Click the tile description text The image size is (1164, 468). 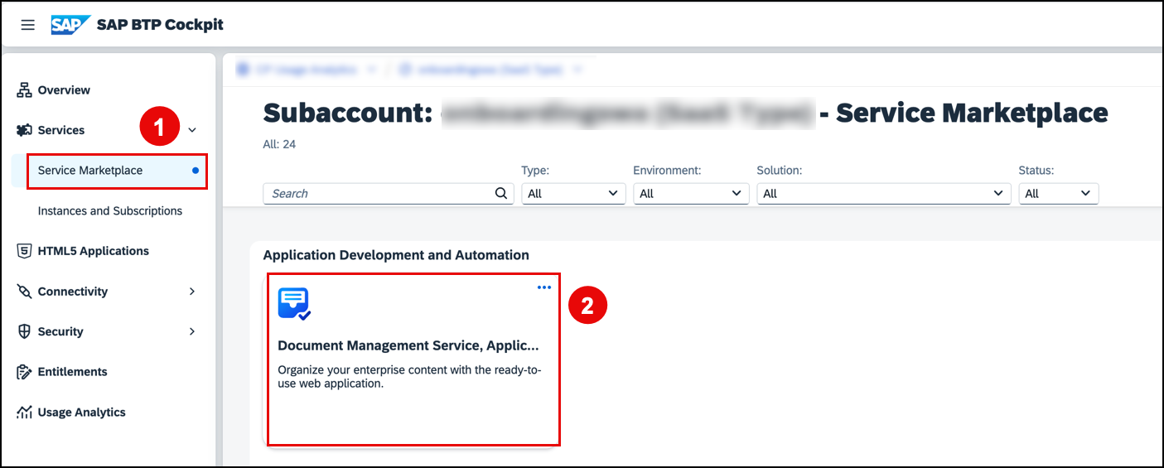click(409, 377)
